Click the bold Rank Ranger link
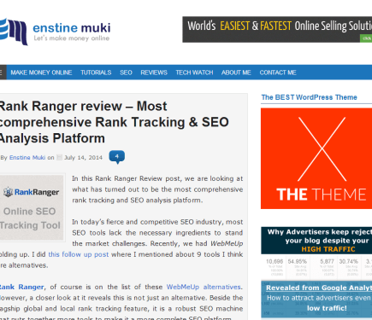This screenshot has height=320, width=372. [22, 287]
